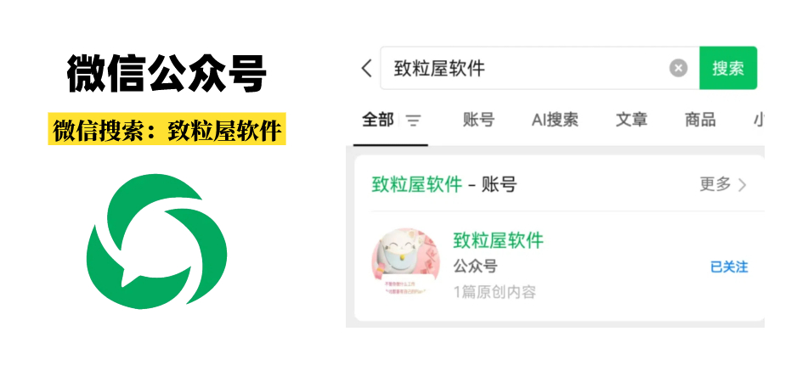Image resolution: width=808 pixels, height=382 pixels.
Task: Expand the chevron arrow beside 更多
Action: [742, 185]
